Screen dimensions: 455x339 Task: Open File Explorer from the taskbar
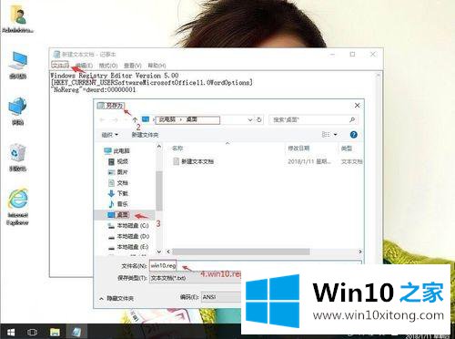[55, 332]
